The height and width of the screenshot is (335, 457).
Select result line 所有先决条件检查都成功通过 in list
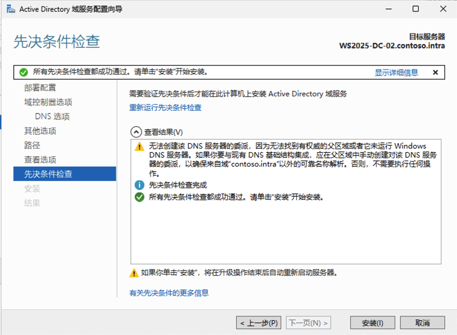pos(236,197)
